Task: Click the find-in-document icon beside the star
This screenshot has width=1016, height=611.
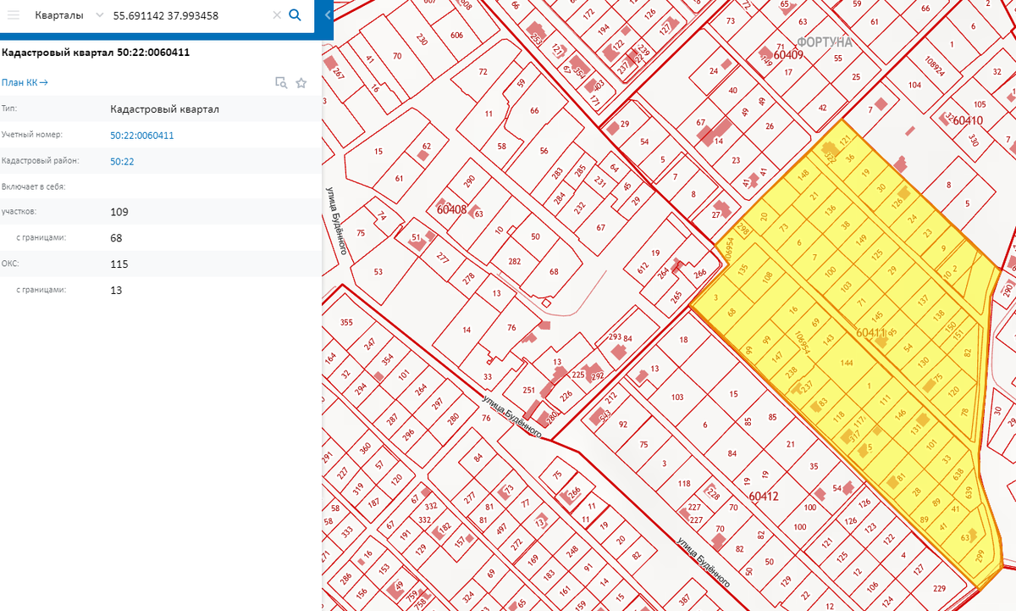Action: tap(281, 82)
